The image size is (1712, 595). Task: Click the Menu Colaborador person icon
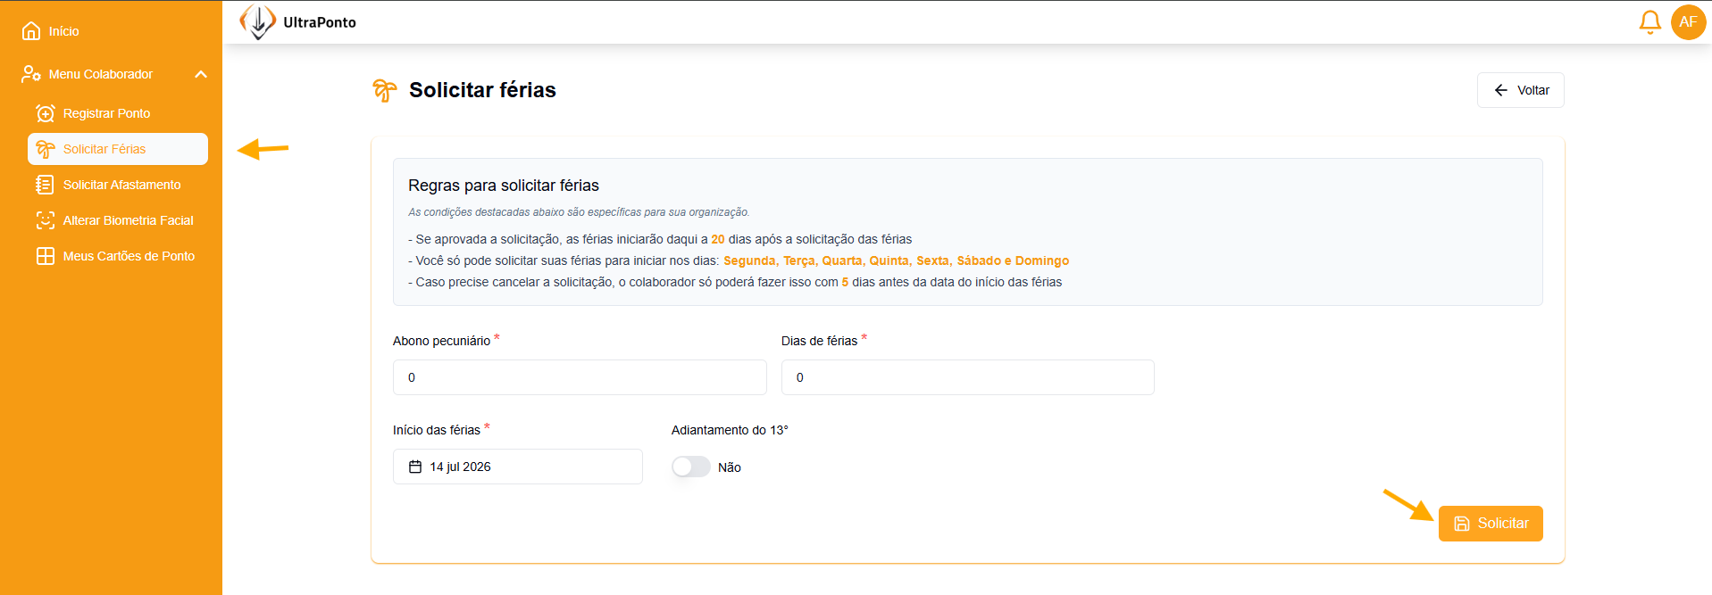(x=31, y=74)
